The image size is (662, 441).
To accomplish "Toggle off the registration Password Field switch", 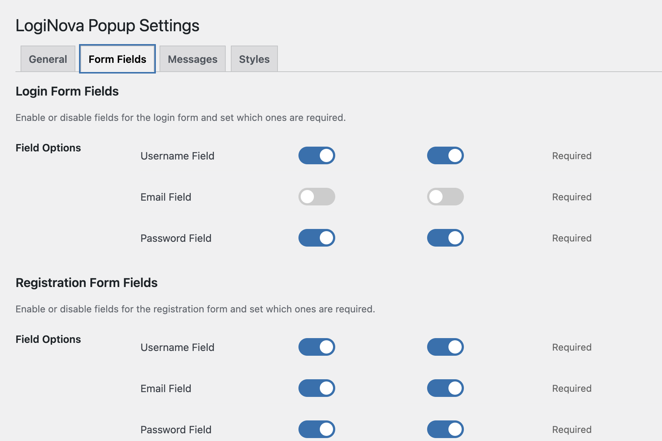I will (316, 429).
